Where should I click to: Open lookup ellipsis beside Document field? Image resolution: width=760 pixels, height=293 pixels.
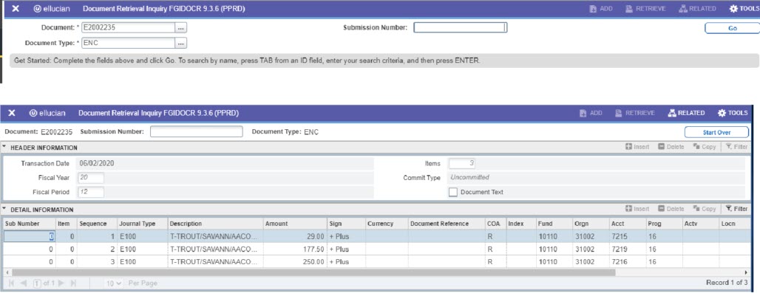181,28
